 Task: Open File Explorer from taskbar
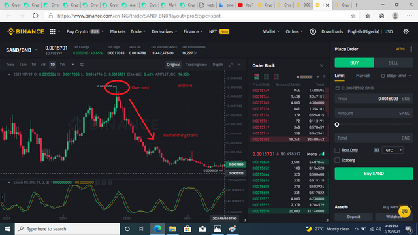[x=172, y=229]
